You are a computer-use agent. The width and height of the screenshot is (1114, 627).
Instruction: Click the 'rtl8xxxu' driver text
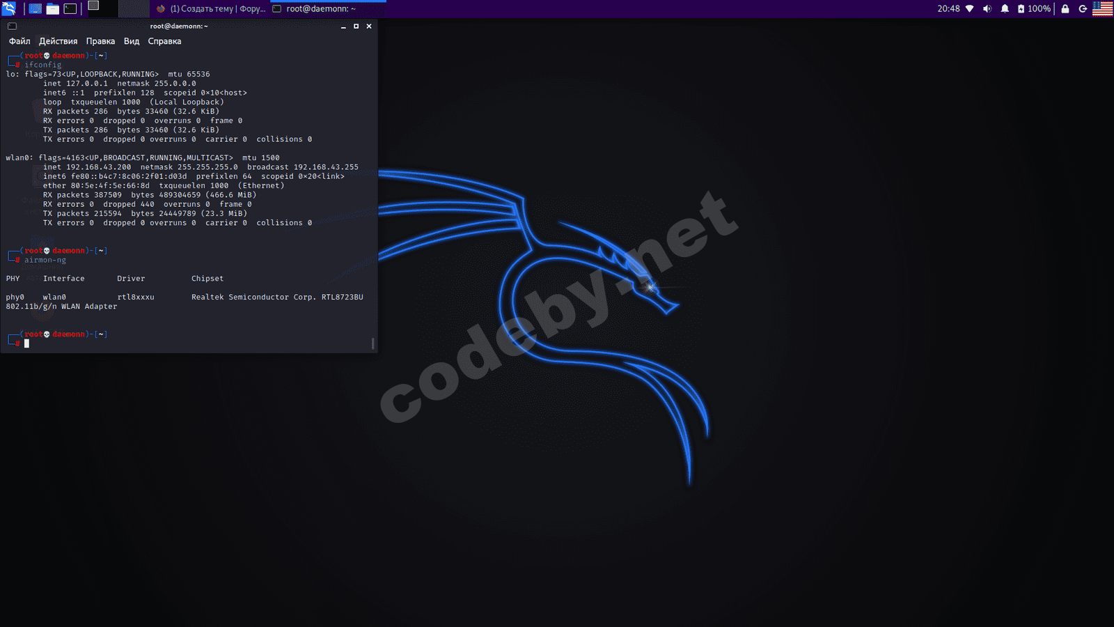coord(136,297)
